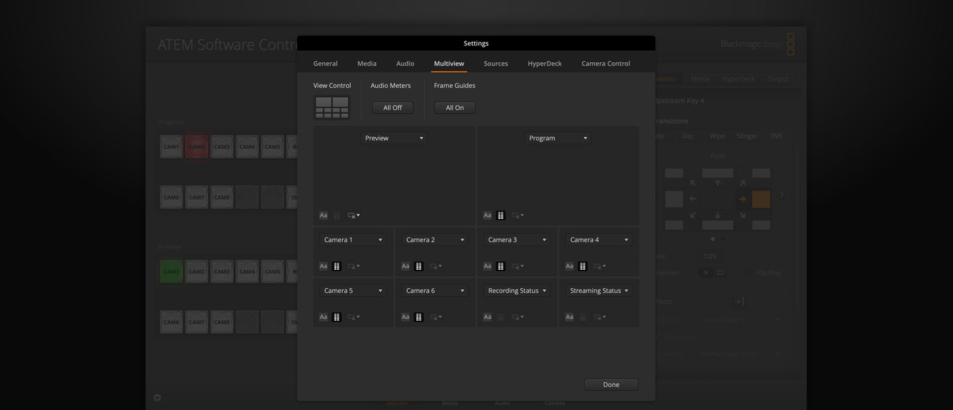
Task: Toggle label (Aa) icon under Camera 5
Action: (323, 317)
